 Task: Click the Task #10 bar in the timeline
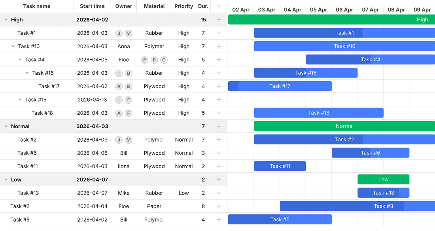pos(344,46)
